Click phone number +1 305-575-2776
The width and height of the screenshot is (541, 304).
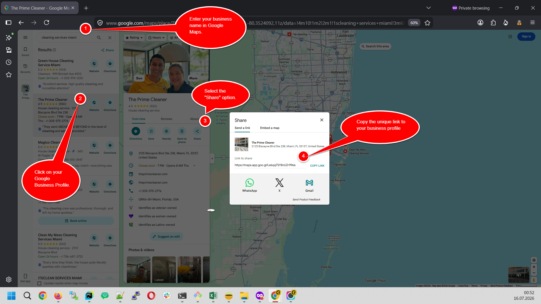point(150,191)
